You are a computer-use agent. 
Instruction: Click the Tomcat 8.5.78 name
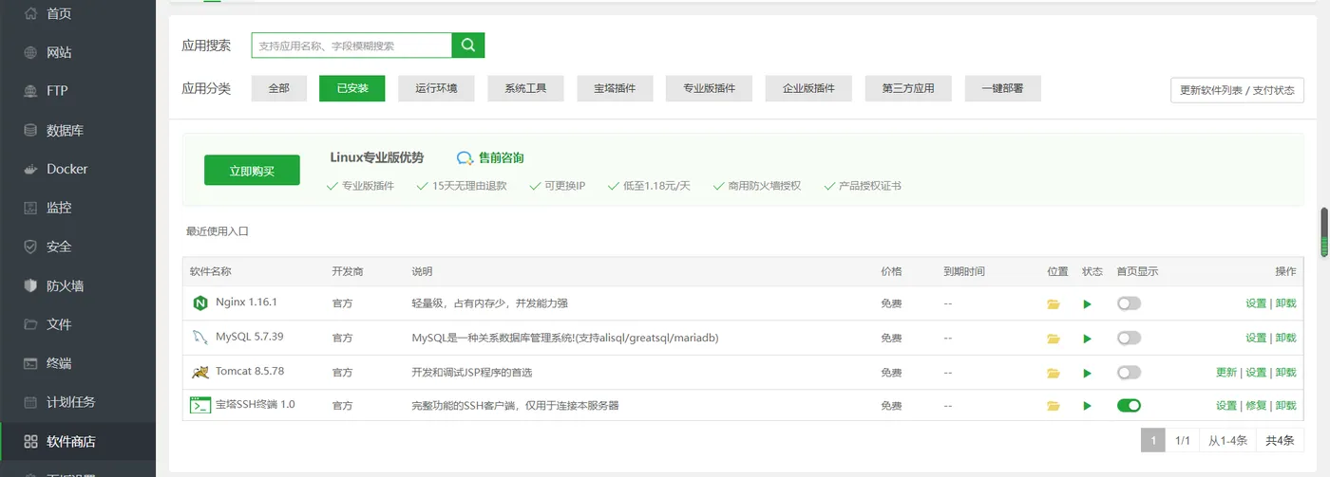[250, 371]
